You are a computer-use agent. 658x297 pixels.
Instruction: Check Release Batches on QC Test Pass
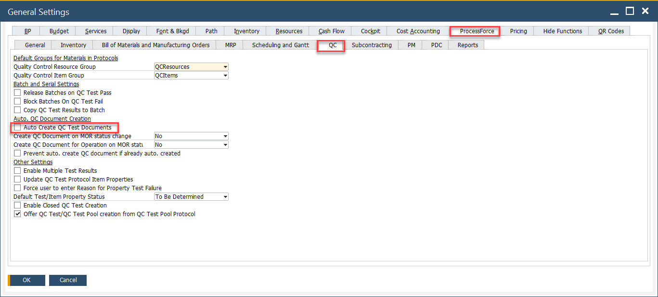[x=17, y=92]
